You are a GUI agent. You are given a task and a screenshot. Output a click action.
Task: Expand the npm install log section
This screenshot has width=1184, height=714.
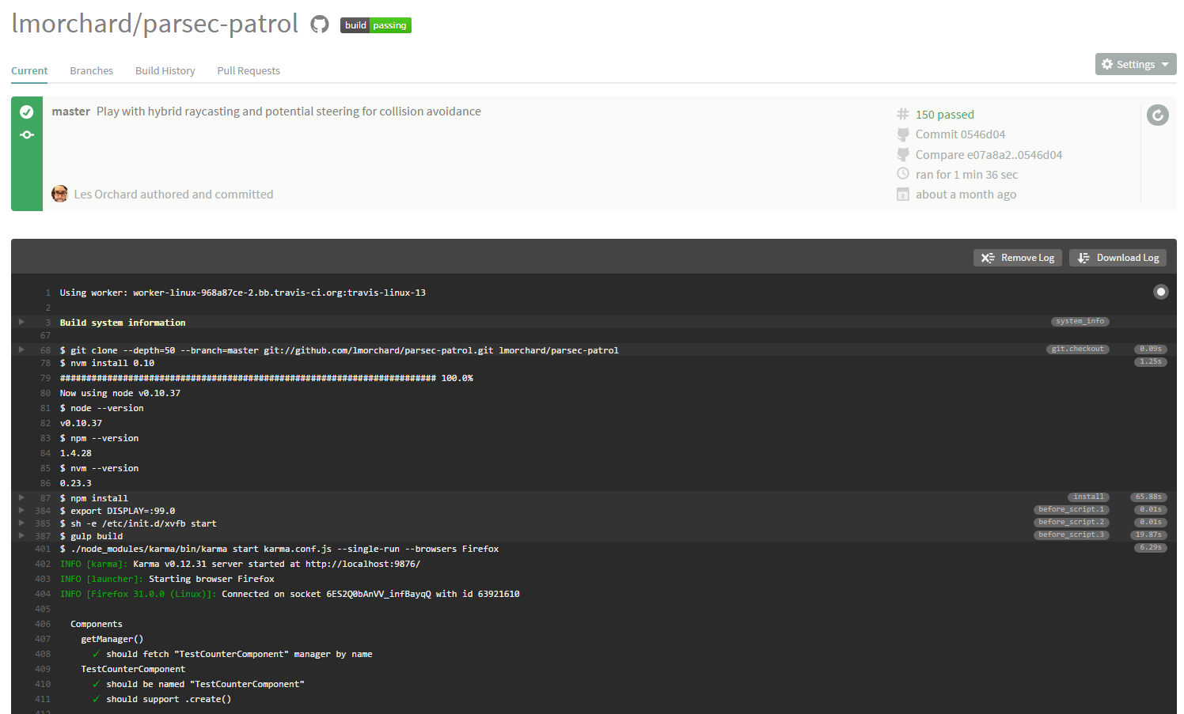point(21,498)
